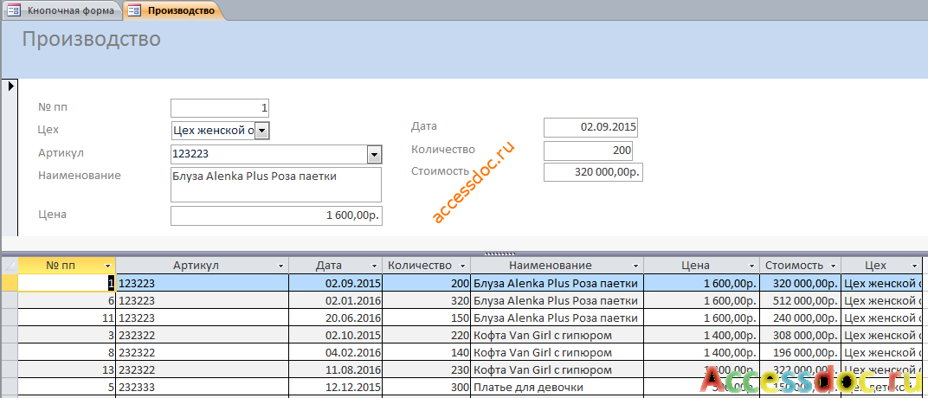Open the Артикул combo box dropdown arrow
The width and height of the screenshot is (928, 398).
pyautogui.click(x=374, y=155)
